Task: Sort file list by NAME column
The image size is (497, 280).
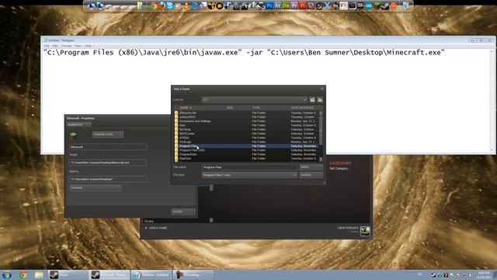Action: click(x=185, y=107)
